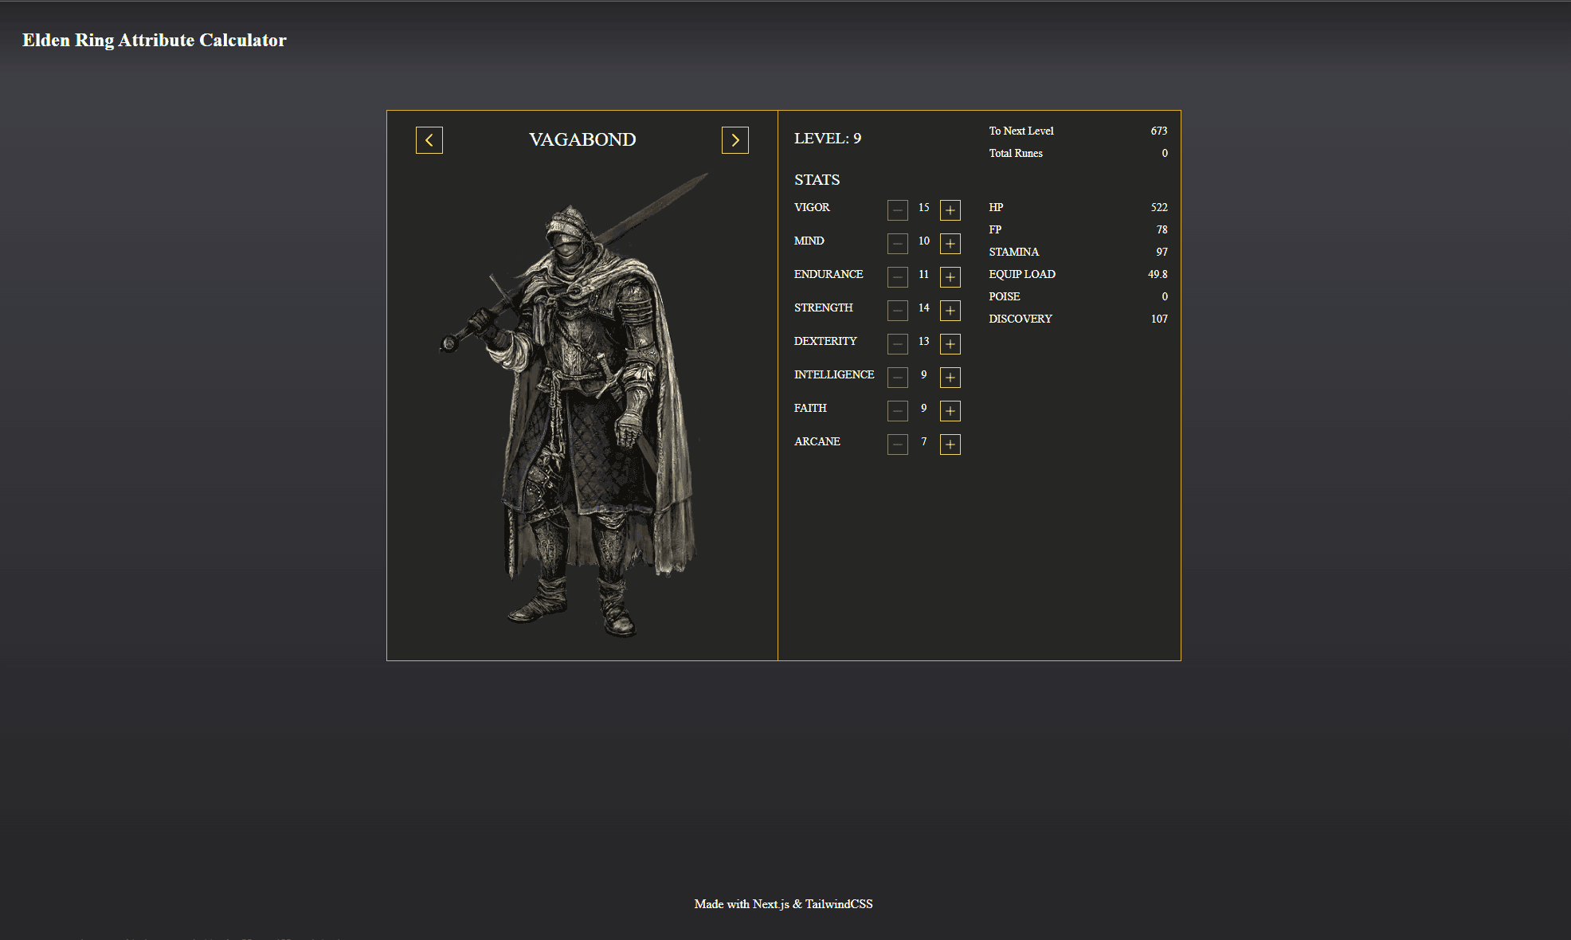Screen dimensions: 1571x940
Task: Click the DISCOVERY value 107
Action: click(x=1159, y=319)
